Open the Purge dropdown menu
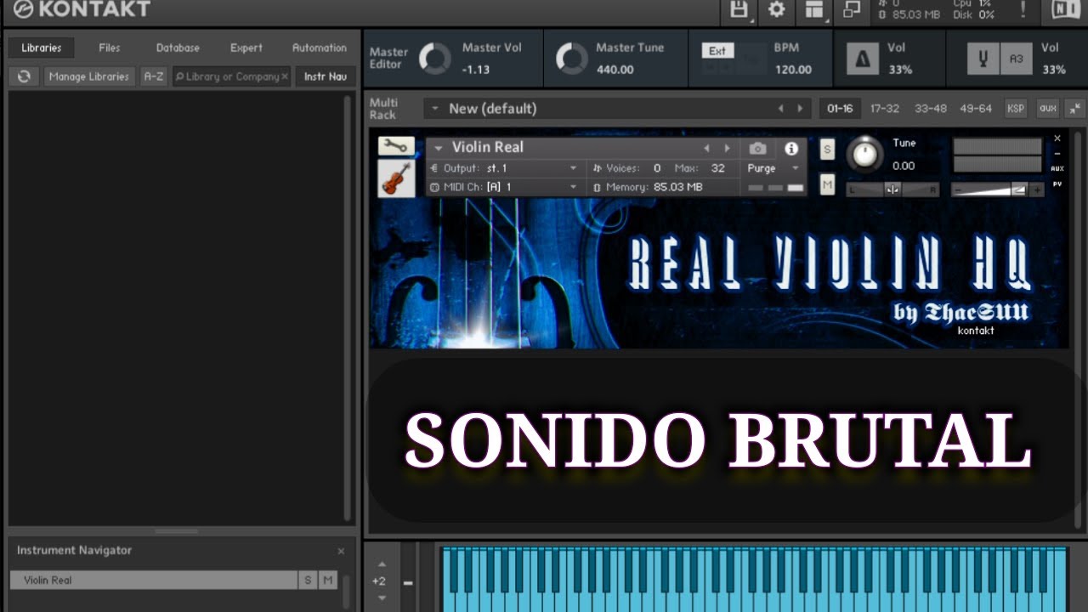 (x=772, y=168)
